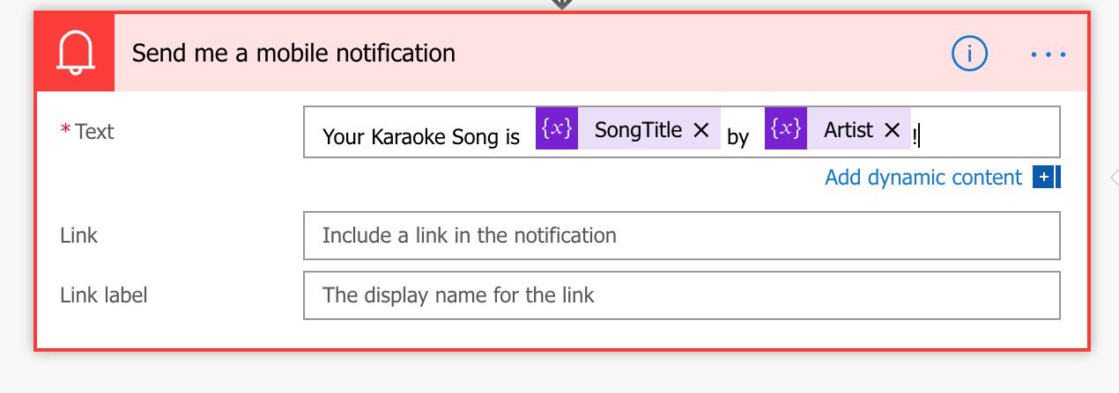Open the info icon on action header
The height and width of the screenshot is (393, 1119).
pyautogui.click(x=969, y=54)
